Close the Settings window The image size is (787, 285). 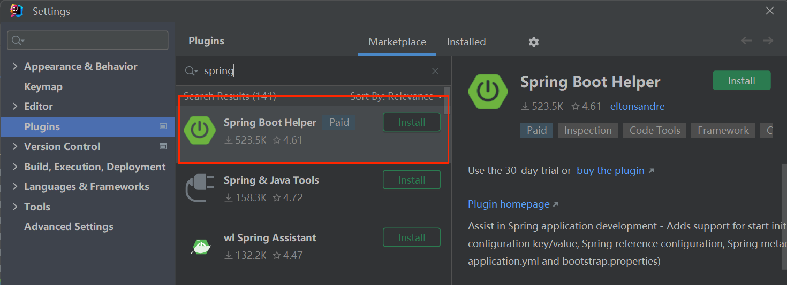[x=770, y=11]
